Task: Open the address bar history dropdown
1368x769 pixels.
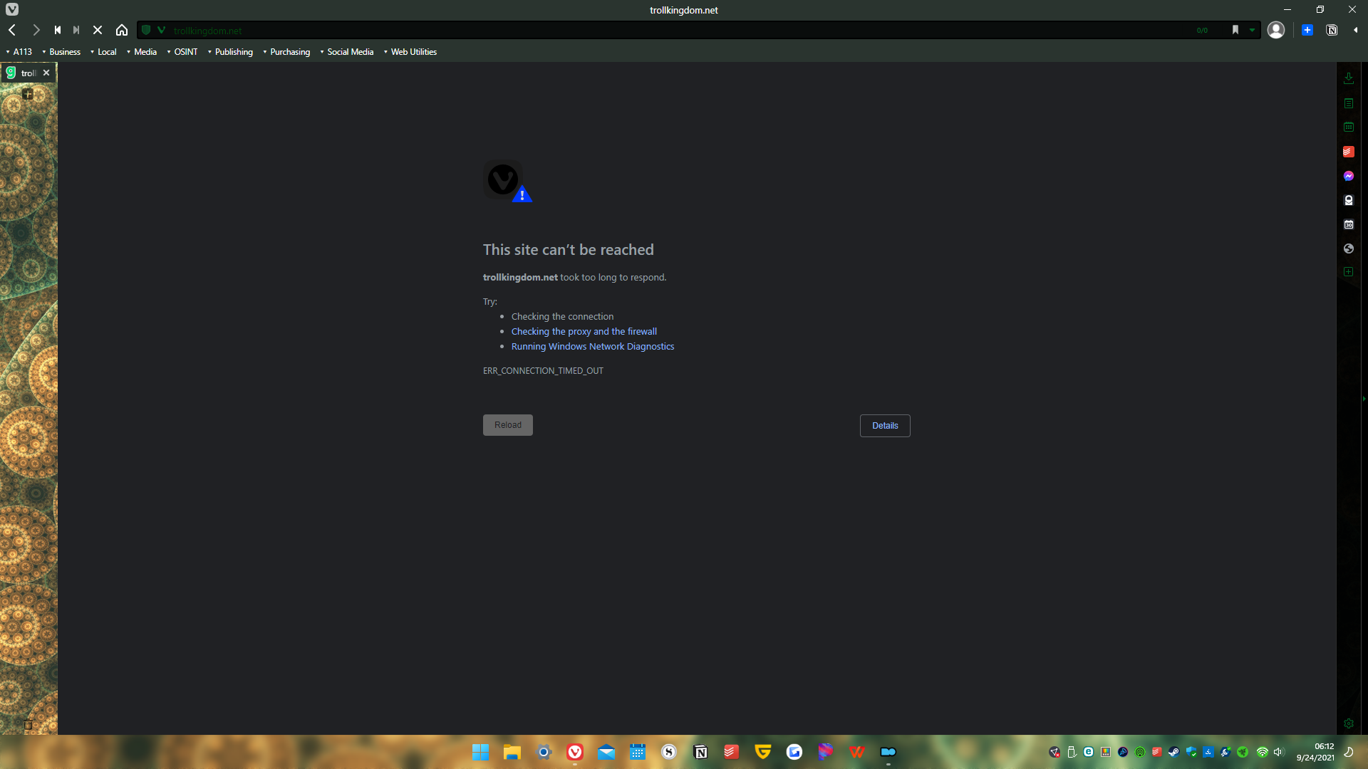Action: [x=1252, y=30]
